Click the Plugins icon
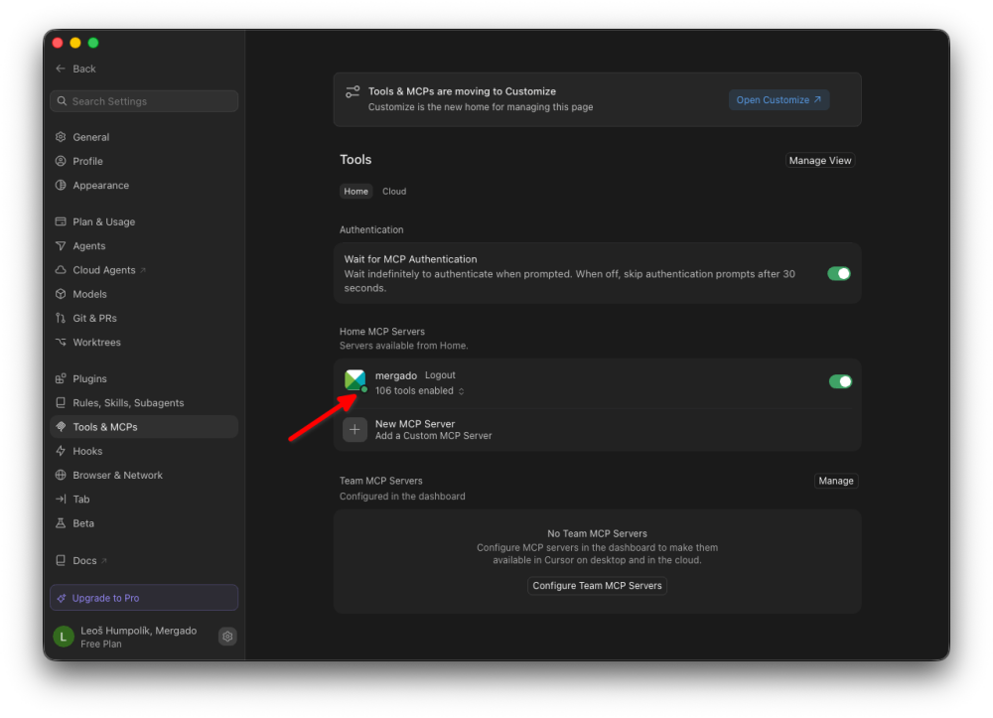The height and width of the screenshot is (718, 993). (61, 378)
